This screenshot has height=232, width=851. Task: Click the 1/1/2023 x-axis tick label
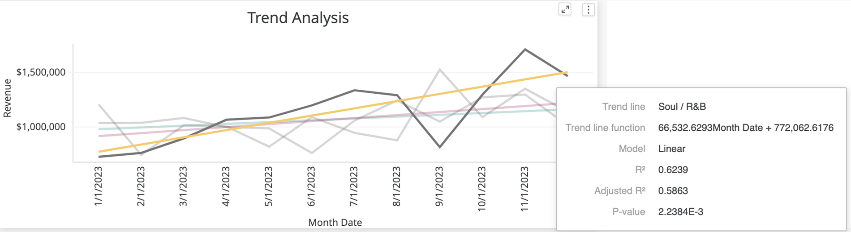tap(98, 186)
